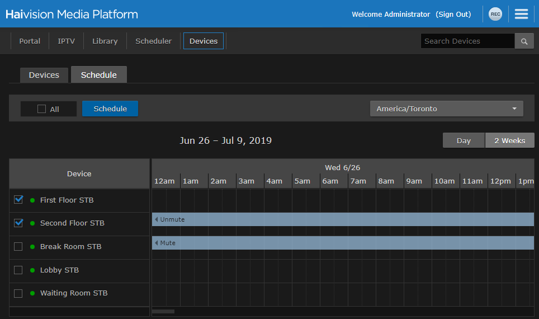Image resolution: width=539 pixels, height=319 pixels.
Task: Open the hamburger menu icon
Action: [x=521, y=14]
